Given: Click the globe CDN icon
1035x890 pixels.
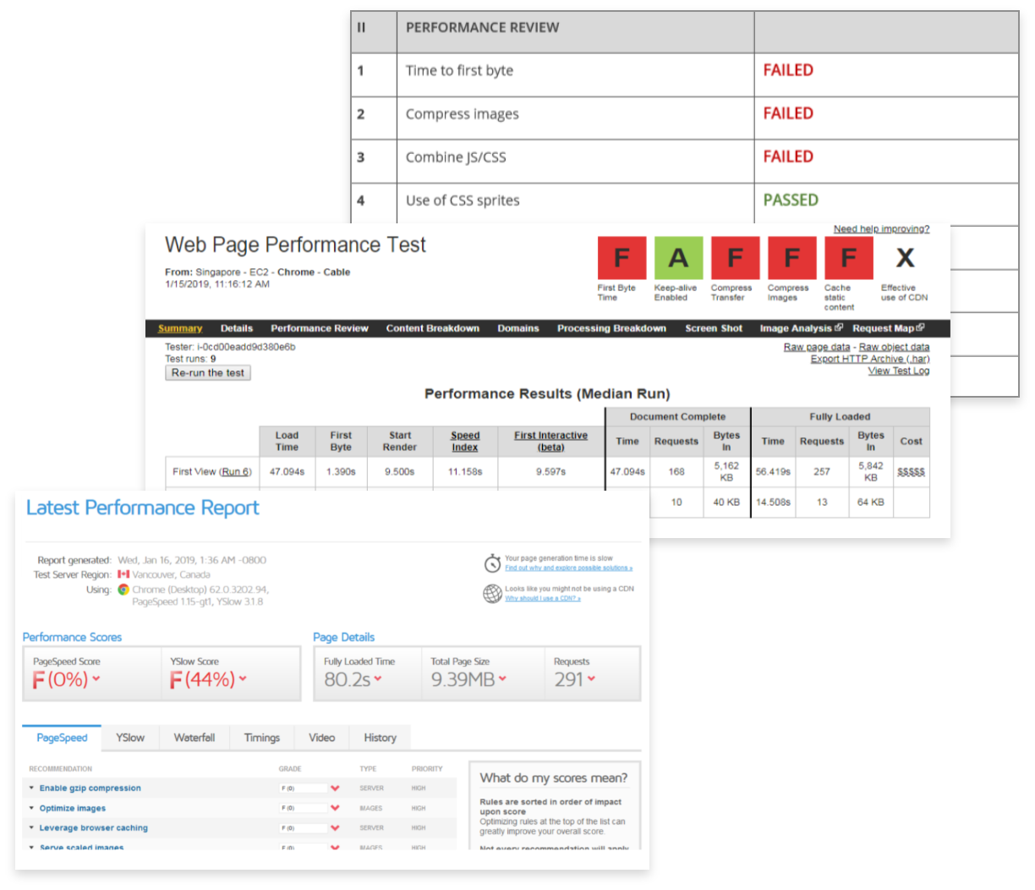Looking at the screenshot, I should pyautogui.click(x=492, y=594).
